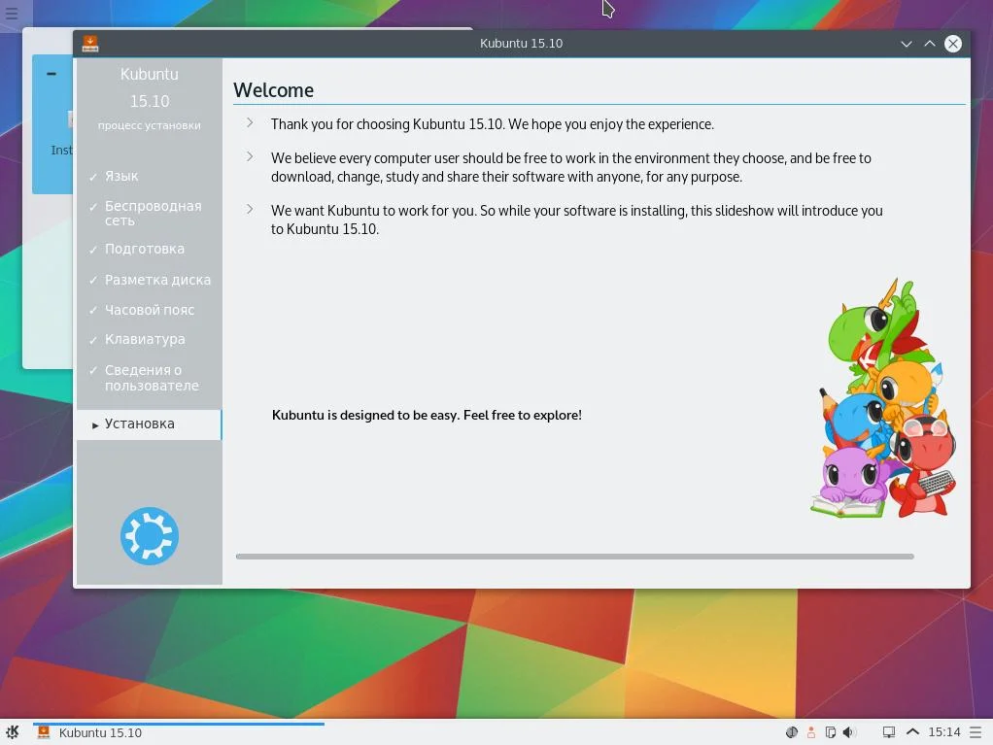The image size is (993, 745).
Task: Click the network monitor tray icon
Action: [889, 732]
